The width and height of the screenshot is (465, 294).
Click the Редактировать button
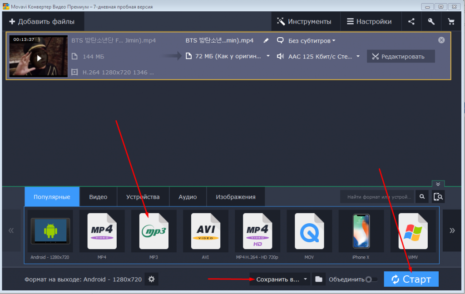[401, 56]
